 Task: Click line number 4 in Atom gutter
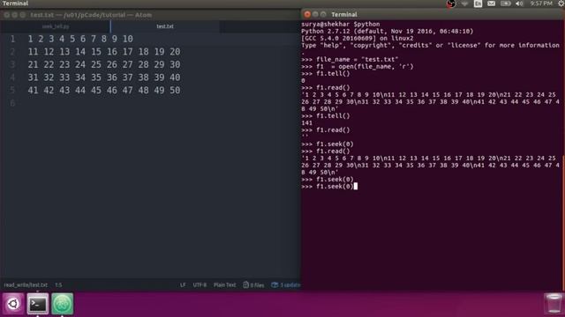pyautogui.click(x=12, y=77)
